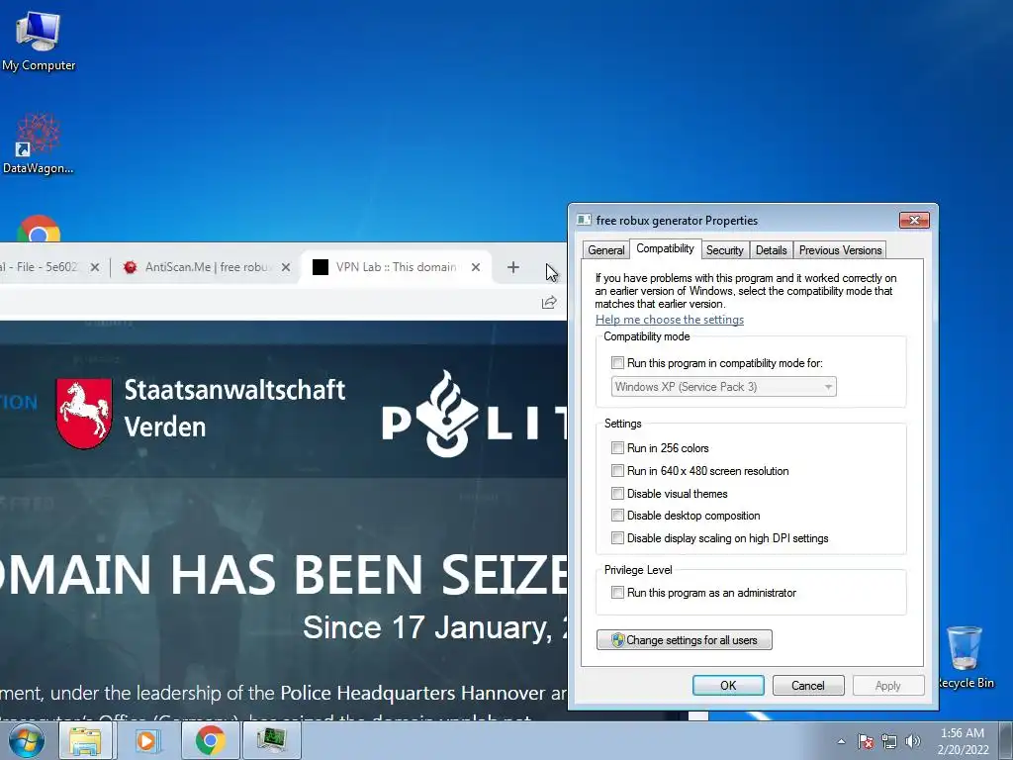The image size is (1013, 760).
Task: Click the Show desktop strip by the clock
Action: (x=1006, y=740)
